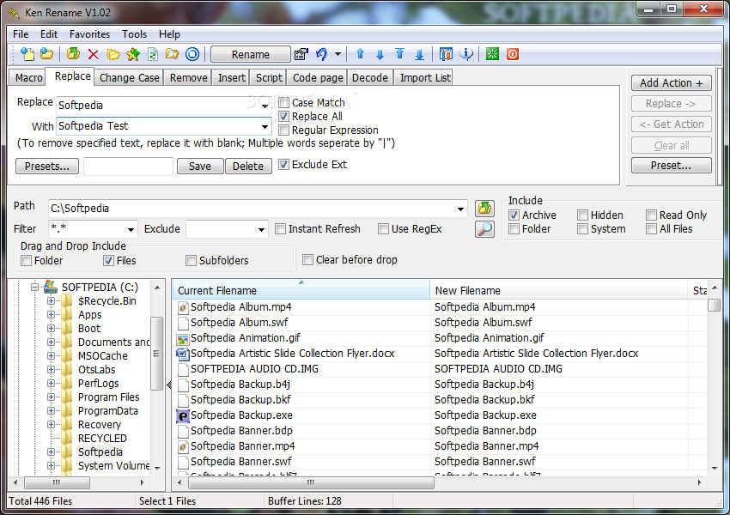Check the Hidden include checkbox
The width and height of the screenshot is (730, 515).
[x=582, y=215]
